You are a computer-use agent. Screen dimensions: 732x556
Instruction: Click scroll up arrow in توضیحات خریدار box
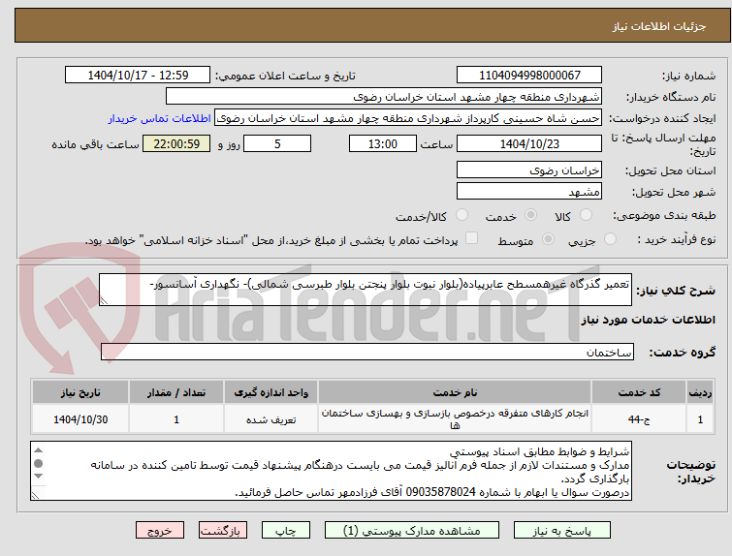tap(38, 450)
